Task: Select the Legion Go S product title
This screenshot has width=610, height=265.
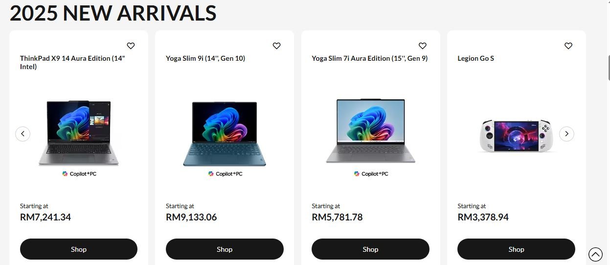Action: point(475,58)
